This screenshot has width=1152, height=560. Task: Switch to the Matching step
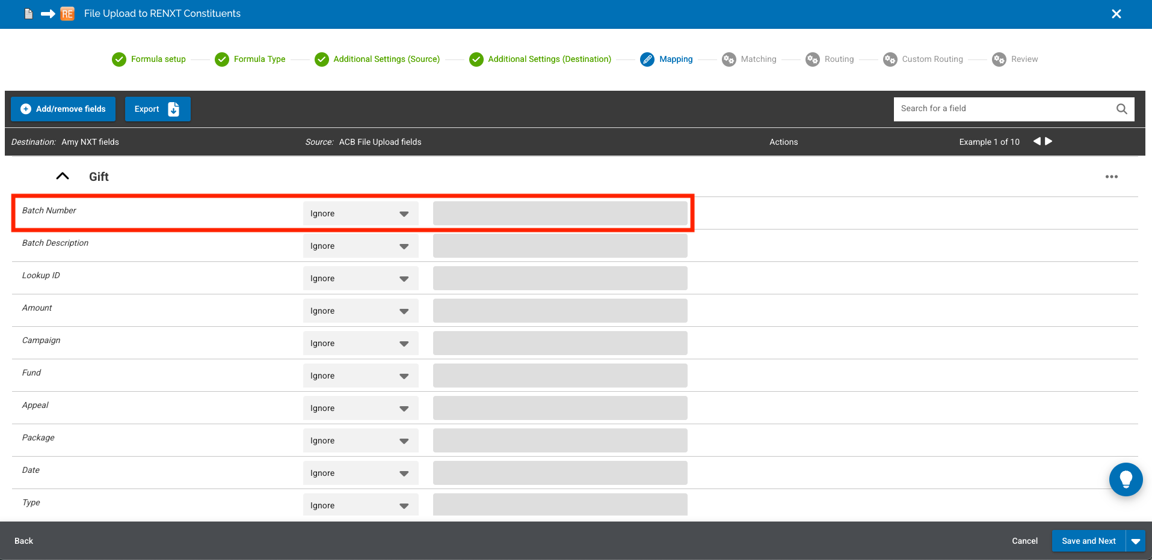[749, 59]
